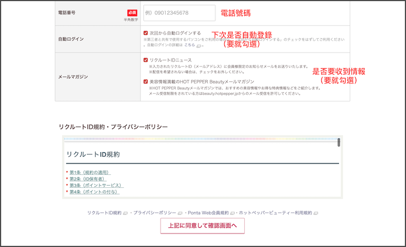Viewport: 406px width, 247px height.
Task: Open the リクルートID規約 footer link
Action: [x=104, y=213]
